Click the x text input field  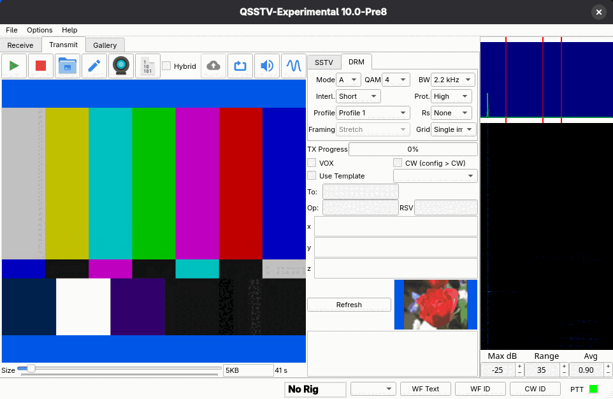coord(396,226)
